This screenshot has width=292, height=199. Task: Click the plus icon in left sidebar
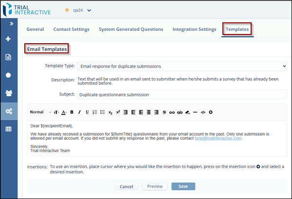tap(8, 39)
